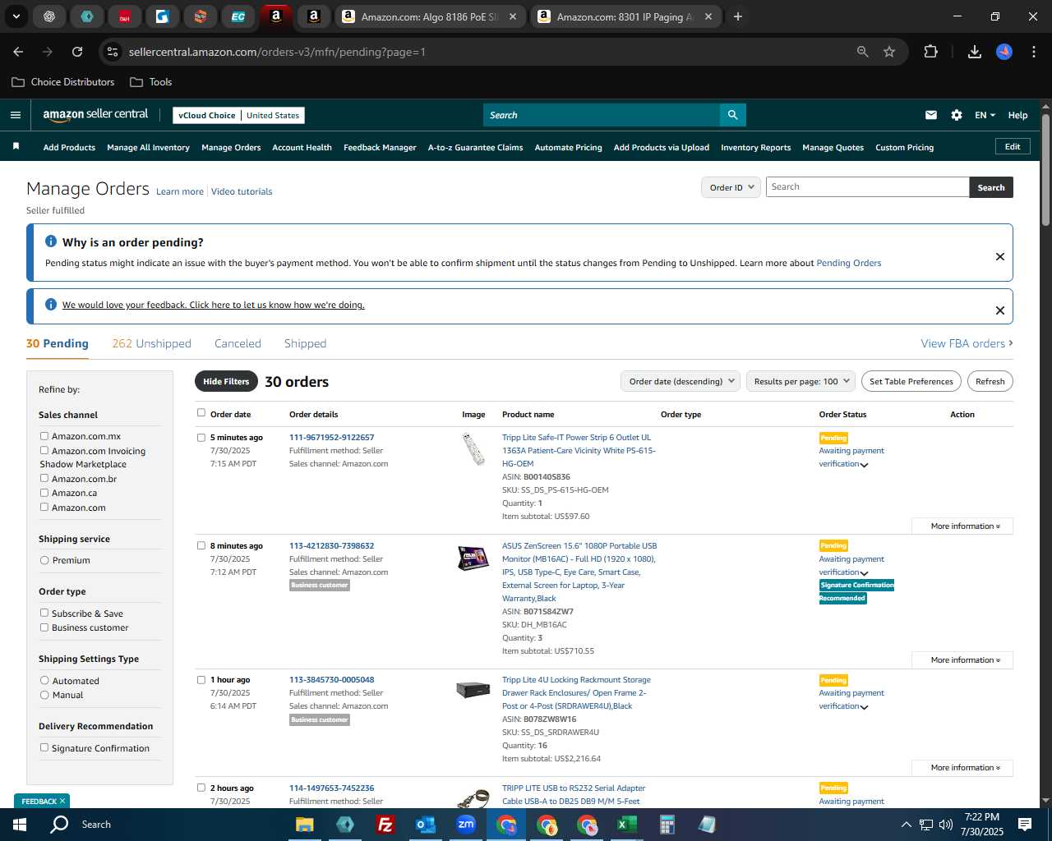Image resolution: width=1052 pixels, height=841 pixels.
Task: Switch to the 262 Unshipped tab
Action: (x=151, y=343)
